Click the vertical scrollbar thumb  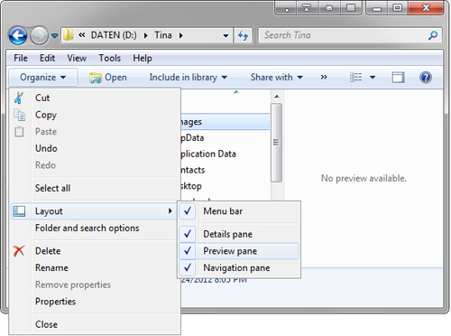pyautogui.click(x=276, y=143)
